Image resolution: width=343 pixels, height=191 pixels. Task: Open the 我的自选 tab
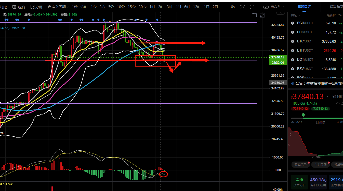[x=304, y=6]
